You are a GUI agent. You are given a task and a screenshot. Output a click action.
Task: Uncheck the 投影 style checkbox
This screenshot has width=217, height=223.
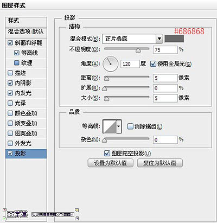pyautogui.click(x=10, y=154)
